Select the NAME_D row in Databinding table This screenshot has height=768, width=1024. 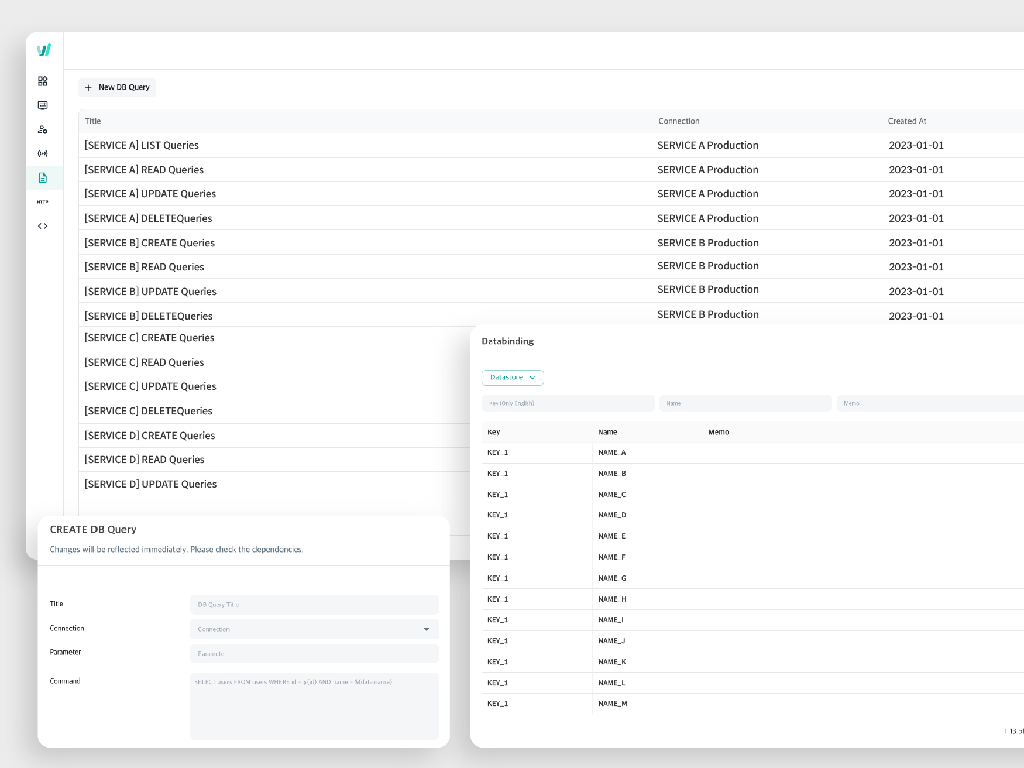pyautogui.click(x=612, y=515)
